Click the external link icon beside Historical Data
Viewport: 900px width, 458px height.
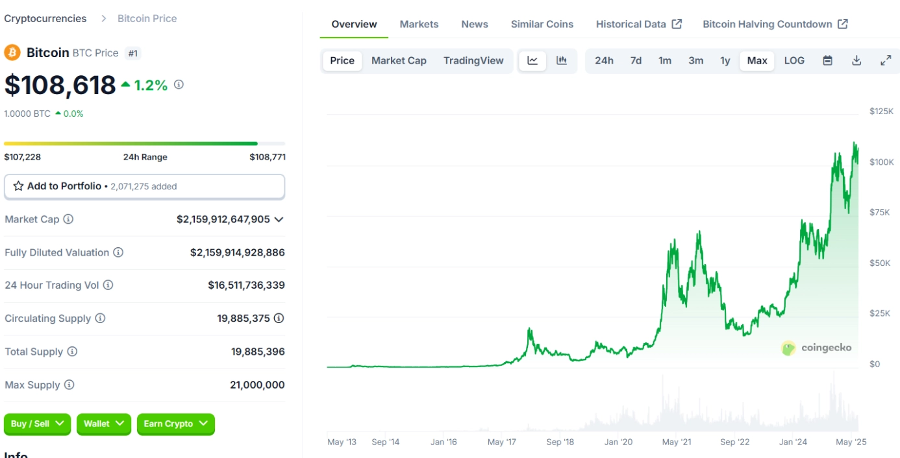[677, 24]
